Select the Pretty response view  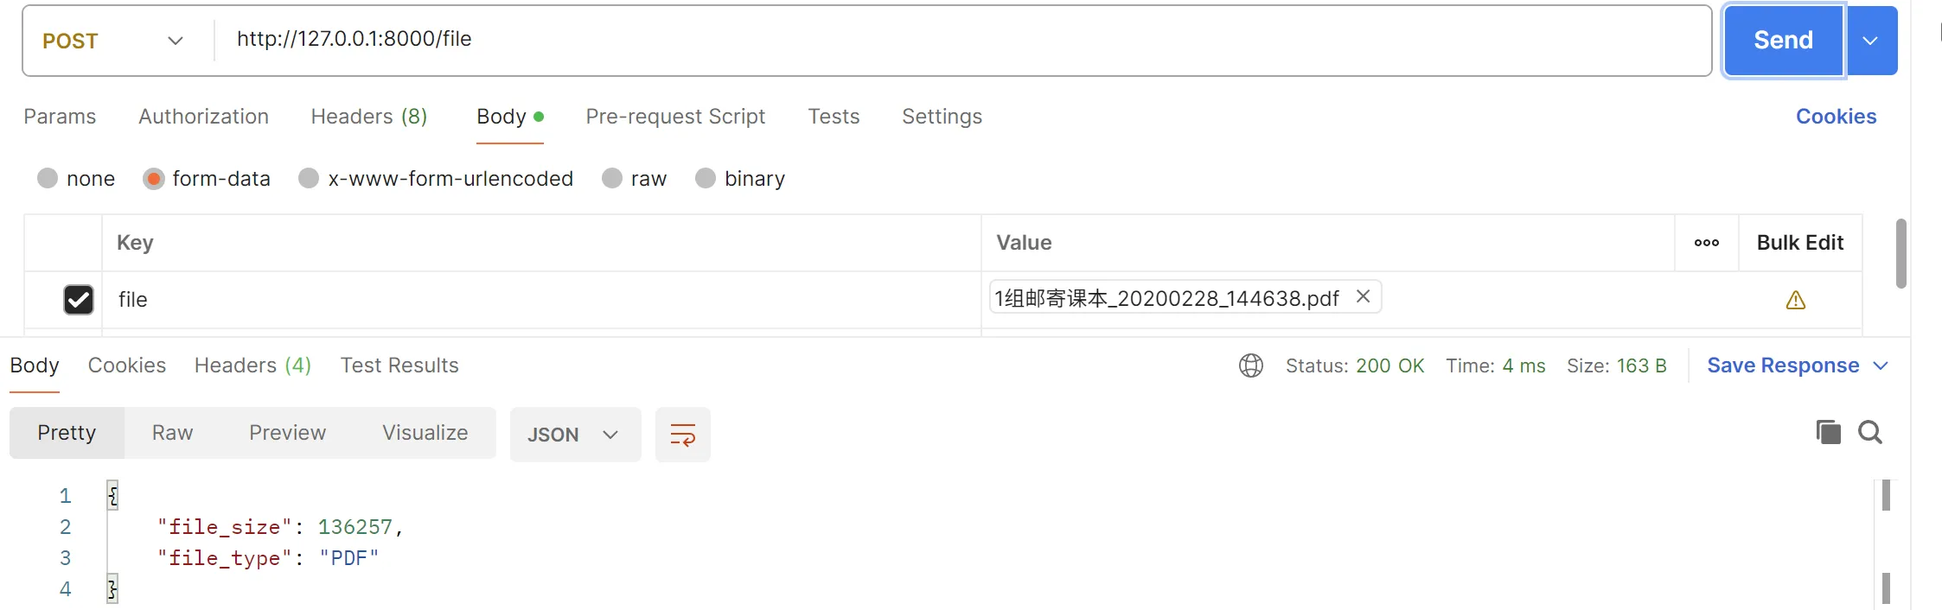click(67, 433)
